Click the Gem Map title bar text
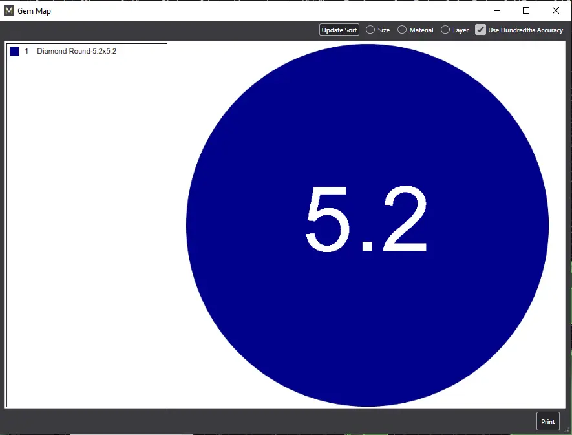572x435 pixels. (x=34, y=10)
